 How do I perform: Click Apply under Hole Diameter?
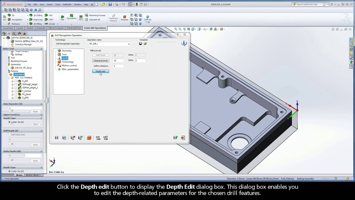pyautogui.click(x=35, y=111)
